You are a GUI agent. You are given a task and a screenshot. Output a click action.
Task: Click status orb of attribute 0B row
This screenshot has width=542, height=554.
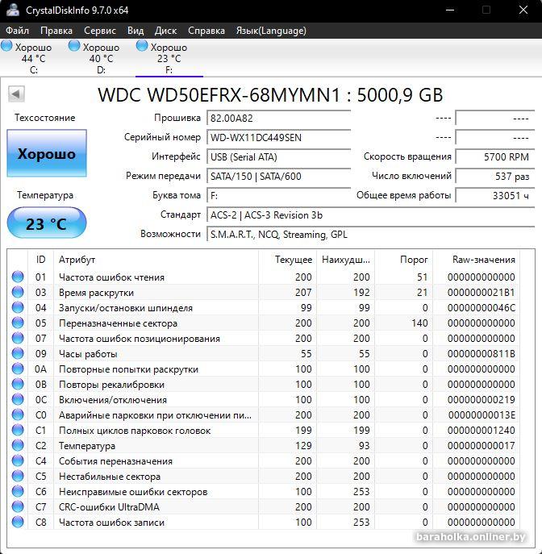(x=18, y=384)
